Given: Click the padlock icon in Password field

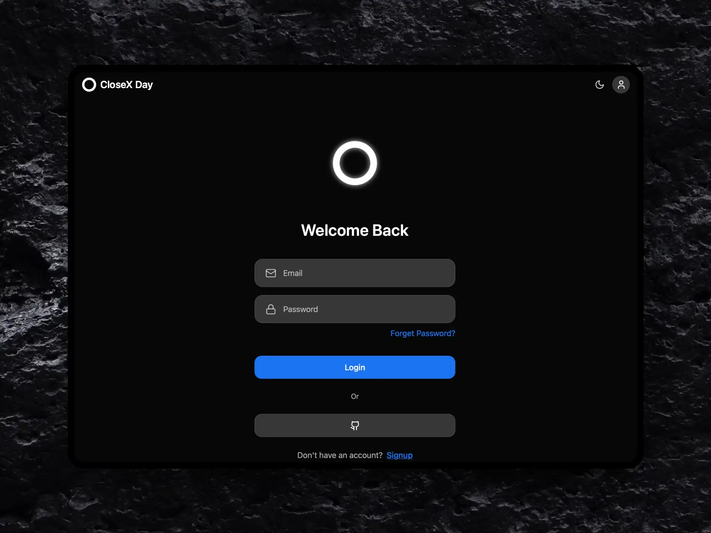Looking at the screenshot, I should [271, 309].
